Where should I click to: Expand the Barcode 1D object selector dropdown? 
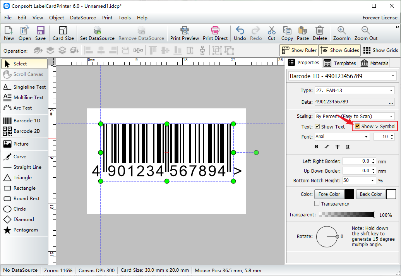click(x=393, y=76)
